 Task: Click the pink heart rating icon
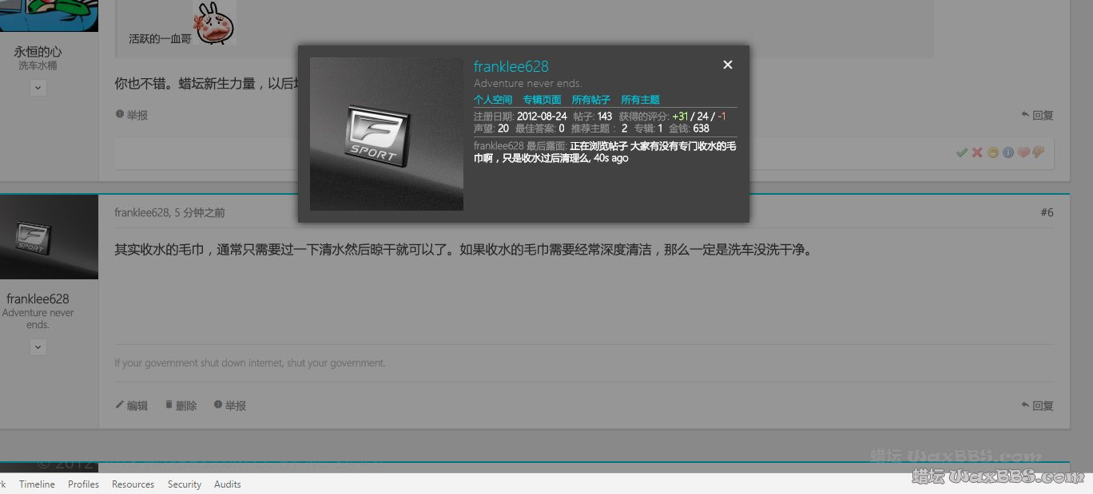[1023, 152]
